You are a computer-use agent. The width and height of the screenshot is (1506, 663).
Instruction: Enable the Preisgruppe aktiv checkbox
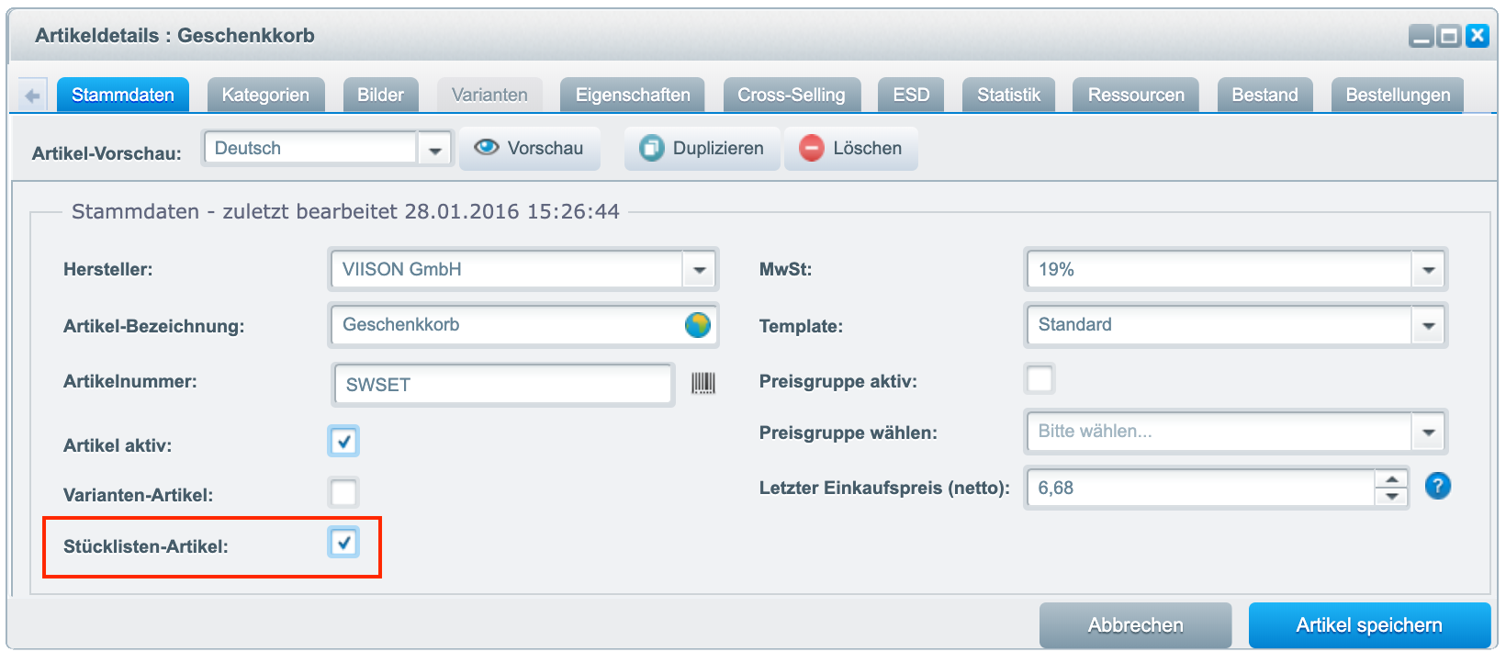point(1040,378)
